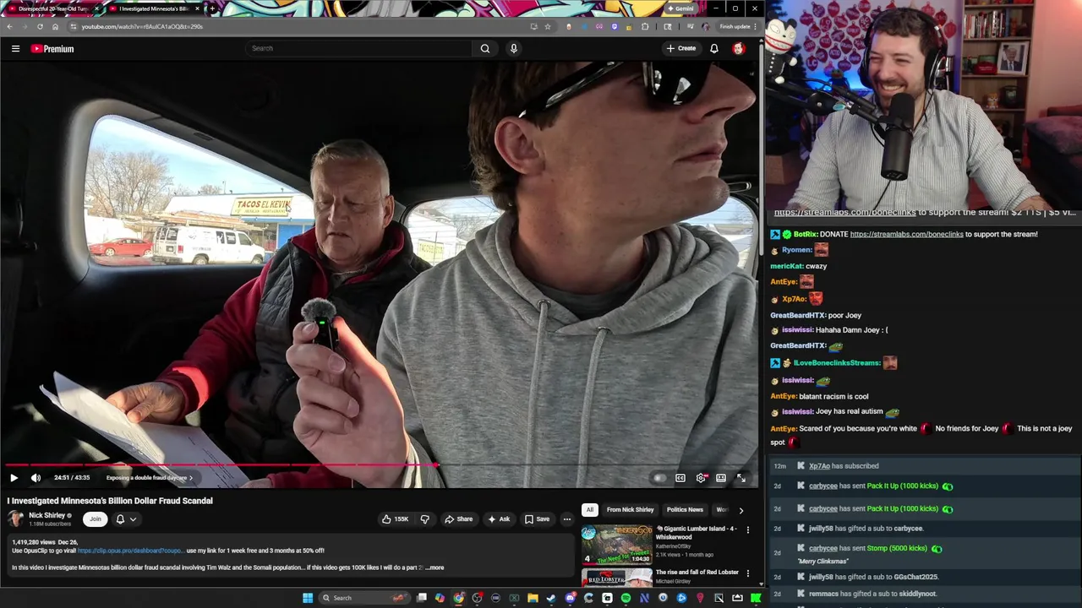
Task: Show more chips with the right arrow
Action: (741, 510)
